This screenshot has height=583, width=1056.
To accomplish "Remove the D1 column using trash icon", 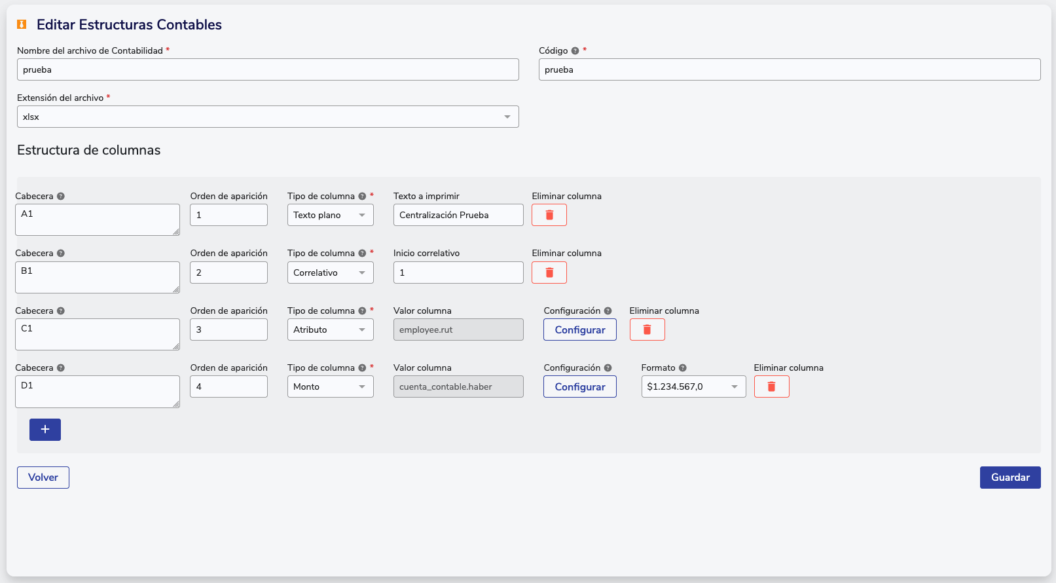I will pos(771,386).
